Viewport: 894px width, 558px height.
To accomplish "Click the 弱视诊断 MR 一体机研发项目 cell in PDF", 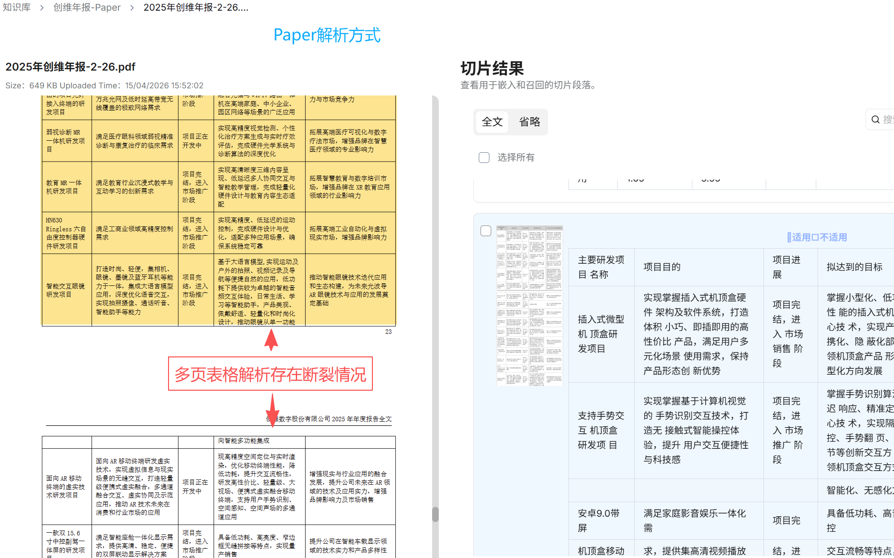I will pyautogui.click(x=66, y=141).
